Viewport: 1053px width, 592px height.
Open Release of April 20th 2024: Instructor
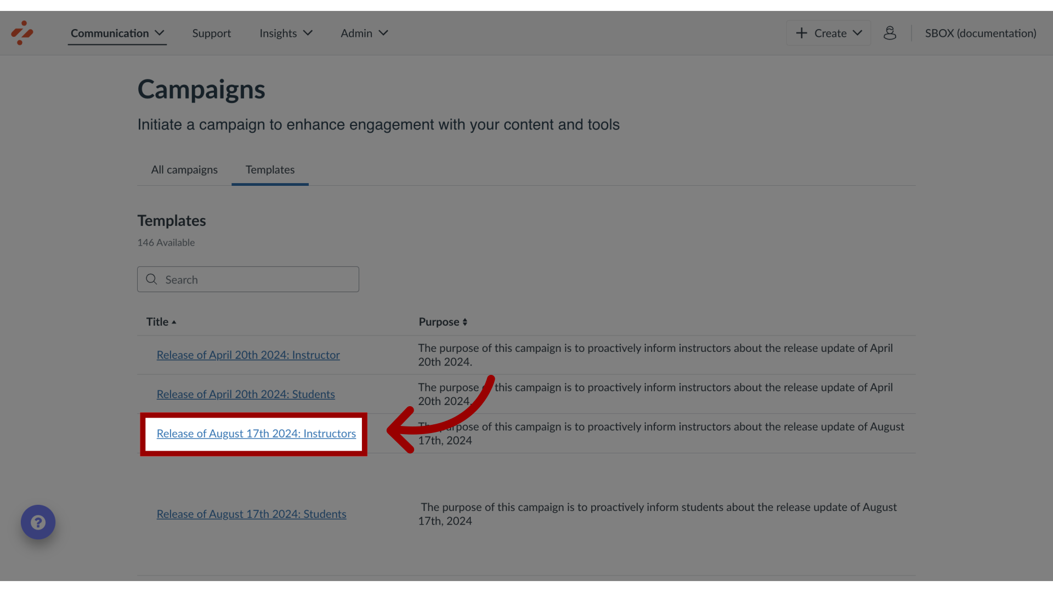[248, 355]
